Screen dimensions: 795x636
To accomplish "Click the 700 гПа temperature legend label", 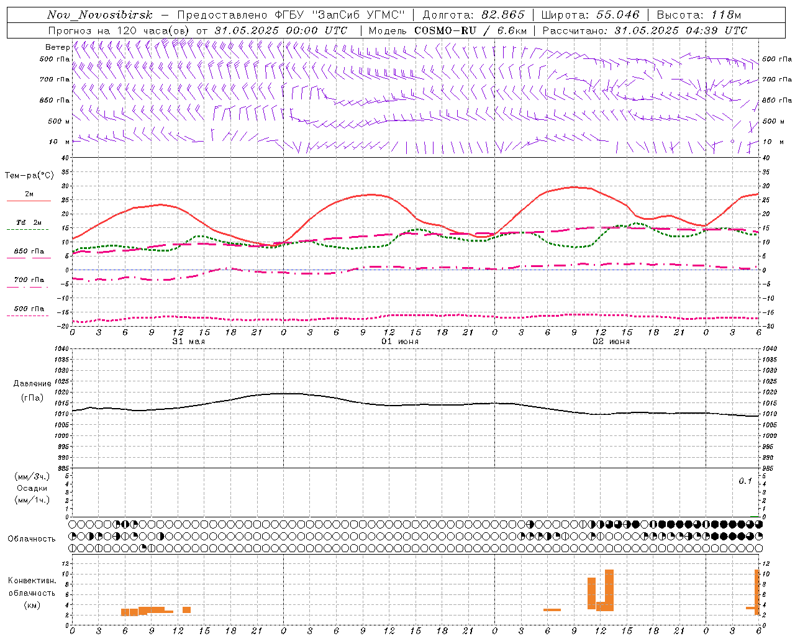I will pos(29,280).
